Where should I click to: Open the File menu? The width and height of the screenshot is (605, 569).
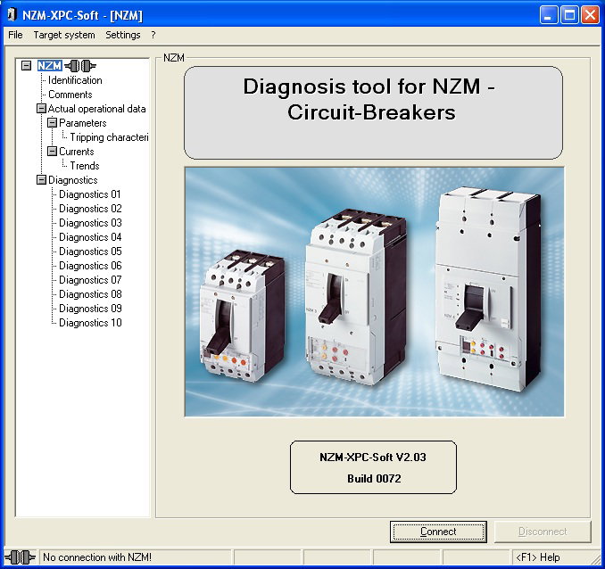(15, 35)
